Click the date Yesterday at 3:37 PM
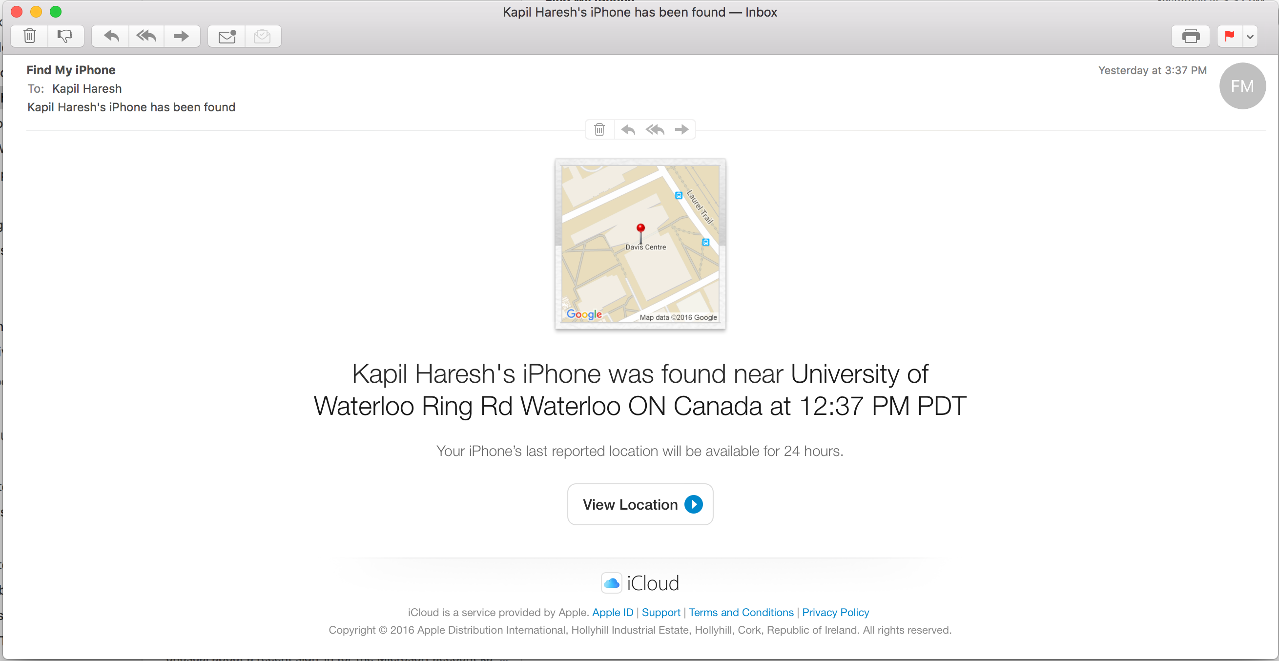The image size is (1279, 661). pos(1153,70)
